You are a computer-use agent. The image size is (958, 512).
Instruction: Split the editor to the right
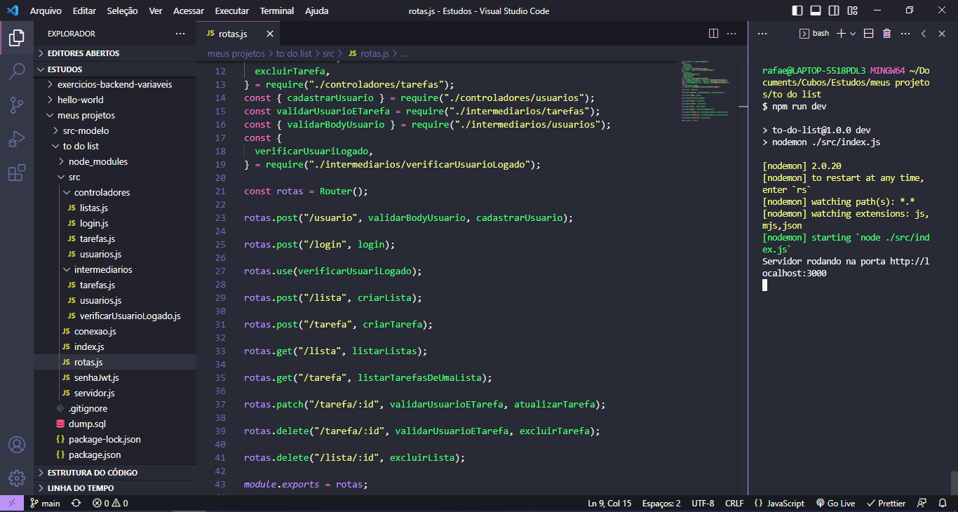713,32
